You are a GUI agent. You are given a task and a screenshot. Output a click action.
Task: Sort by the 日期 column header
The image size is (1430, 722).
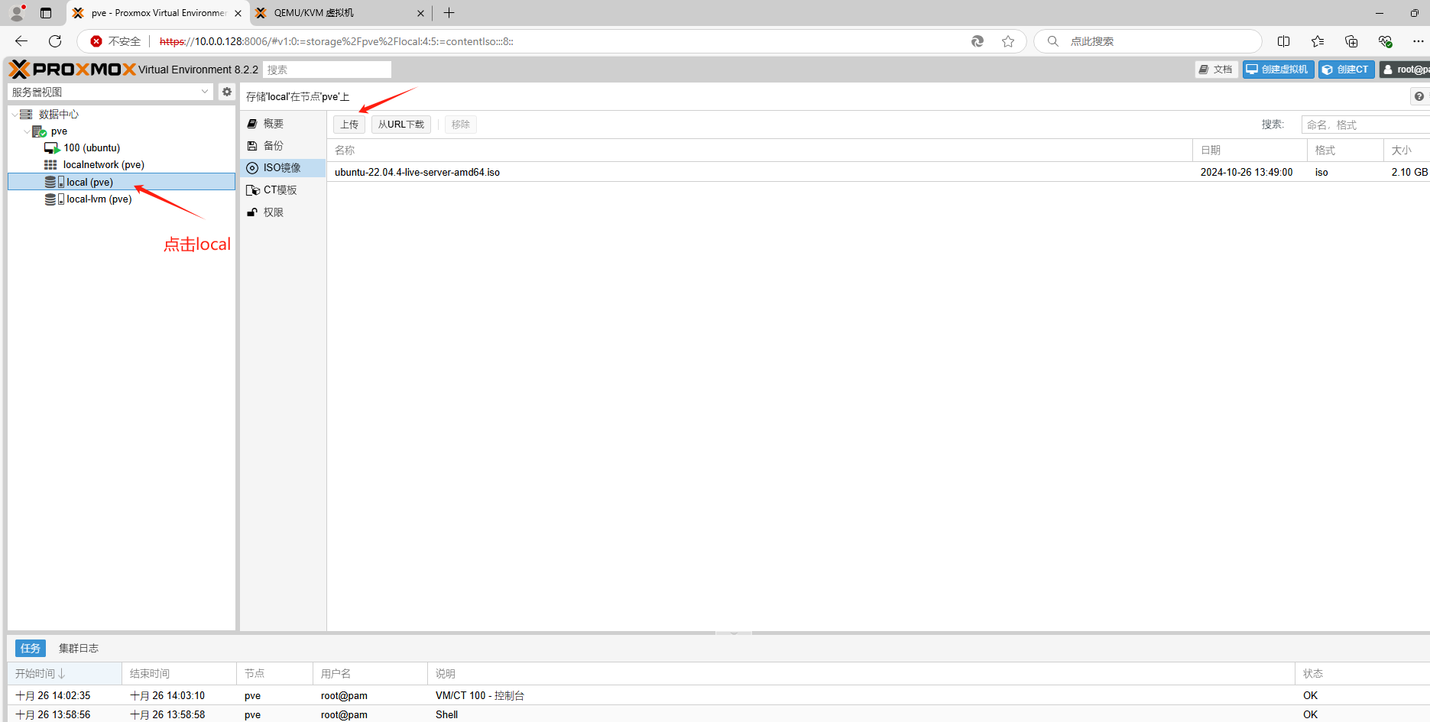1250,151
